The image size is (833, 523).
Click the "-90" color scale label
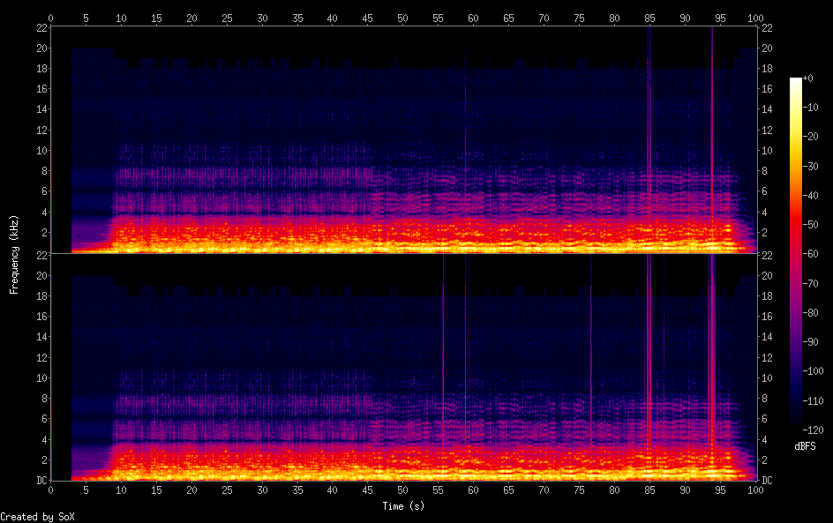point(810,342)
